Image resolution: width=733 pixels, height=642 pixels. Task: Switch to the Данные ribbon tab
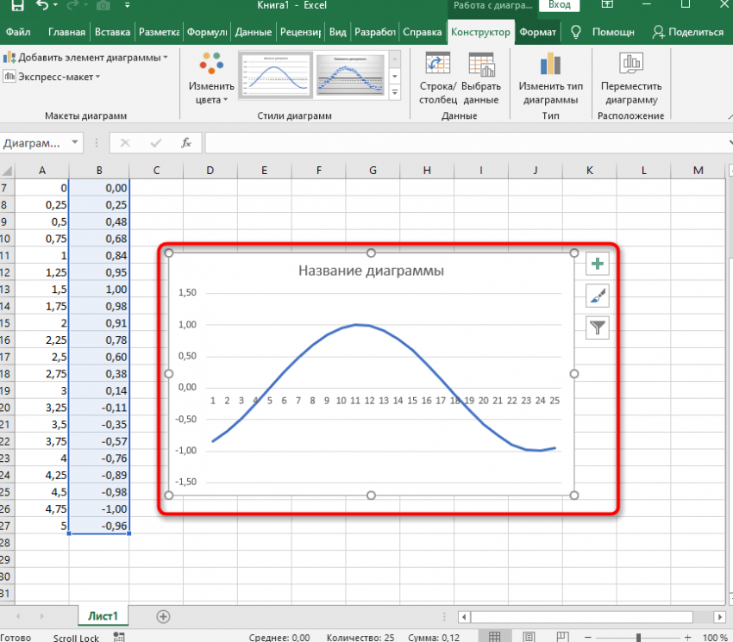coord(253,33)
